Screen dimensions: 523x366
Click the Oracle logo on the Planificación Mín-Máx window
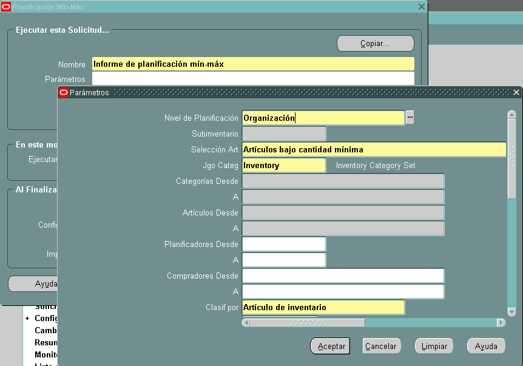tap(7, 7)
